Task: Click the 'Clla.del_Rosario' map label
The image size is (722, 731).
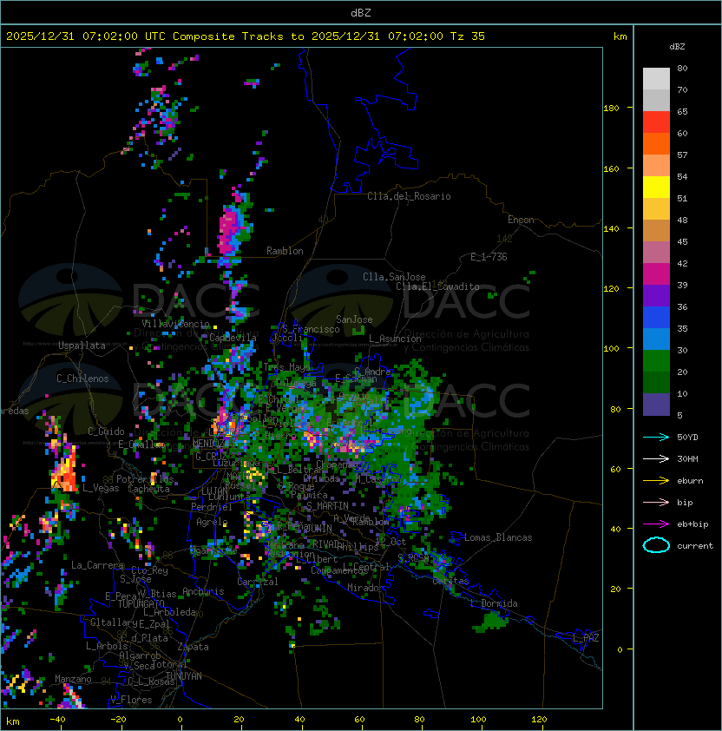Action: coord(409,196)
